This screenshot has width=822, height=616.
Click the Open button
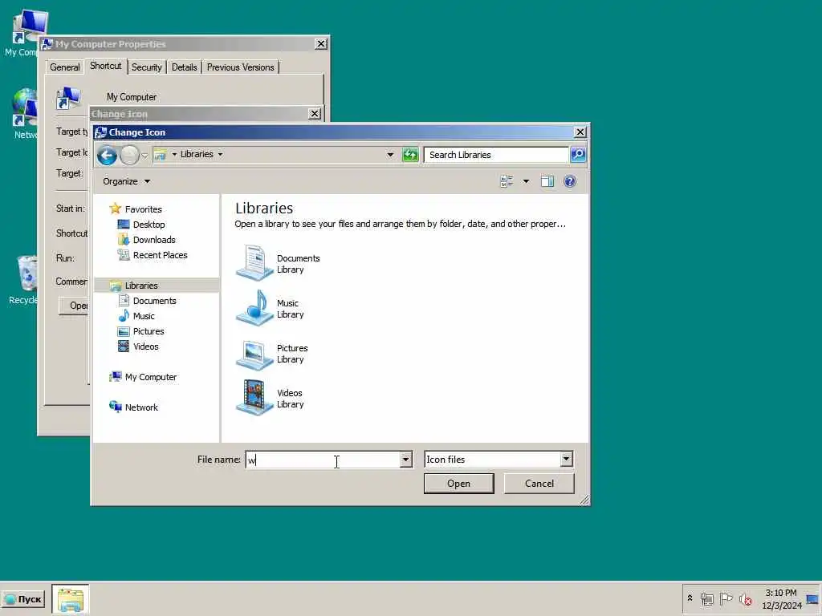coord(458,484)
